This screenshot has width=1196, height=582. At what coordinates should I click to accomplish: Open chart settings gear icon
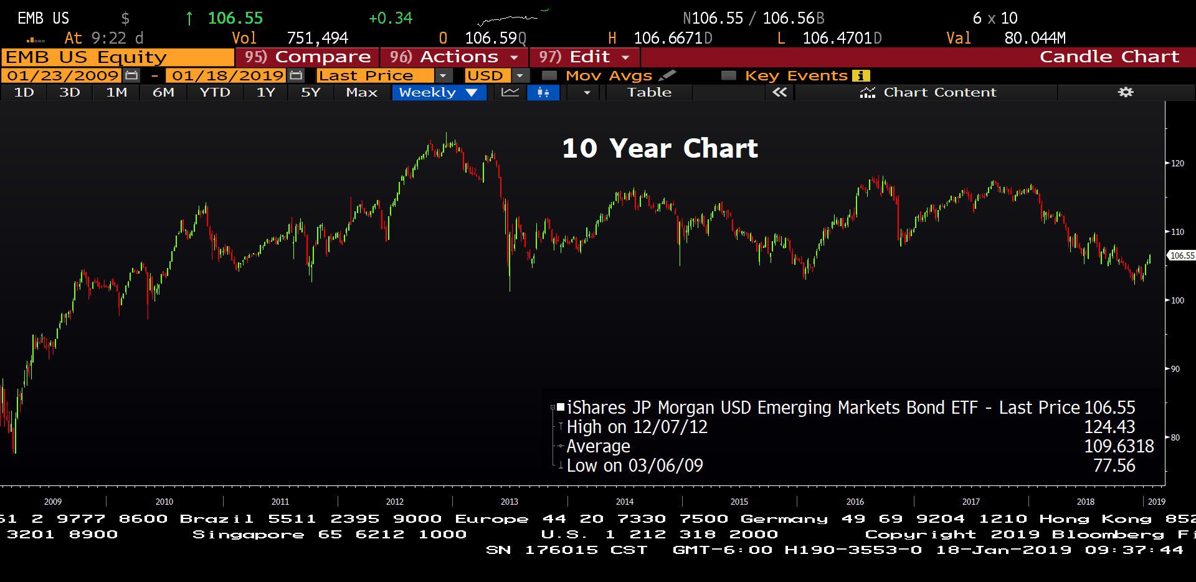(x=1126, y=92)
